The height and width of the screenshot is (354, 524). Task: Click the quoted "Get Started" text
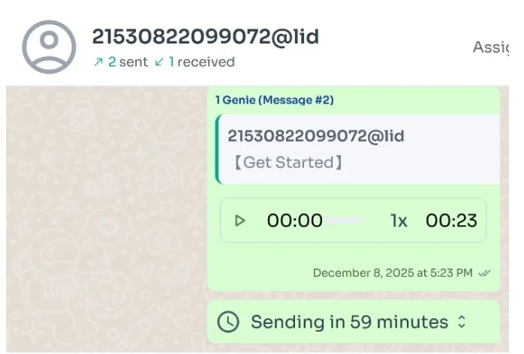pyautogui.click(x=287, y=162)
